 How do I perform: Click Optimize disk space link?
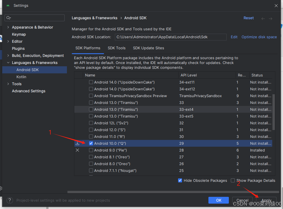259,37
